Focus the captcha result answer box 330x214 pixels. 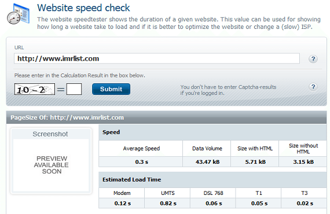(x=74, y=89)
